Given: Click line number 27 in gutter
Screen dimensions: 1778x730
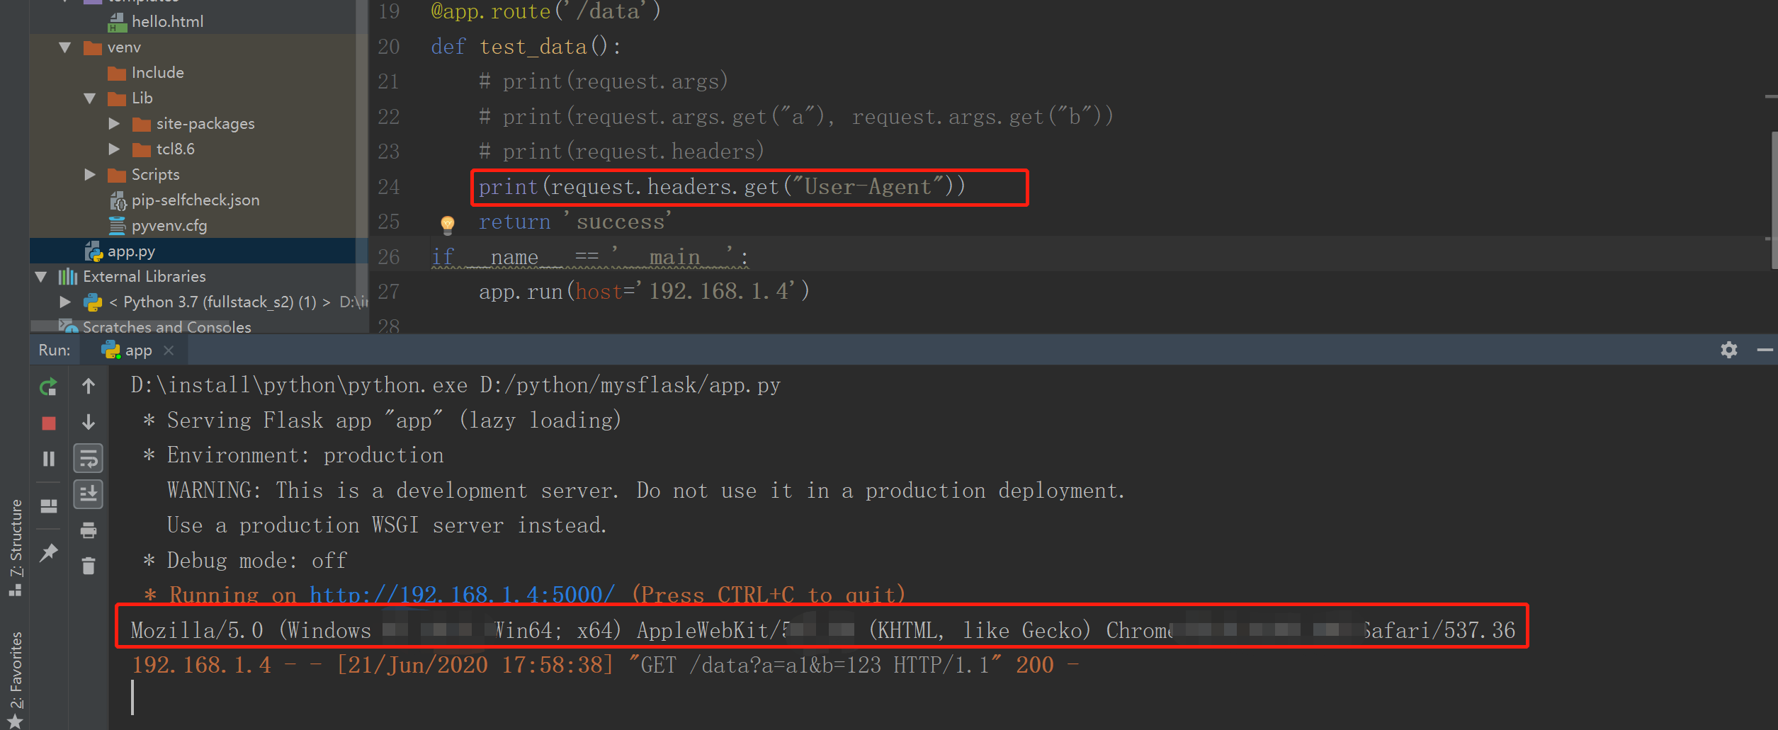Looking at the screenshot, I should click(388, 292).
